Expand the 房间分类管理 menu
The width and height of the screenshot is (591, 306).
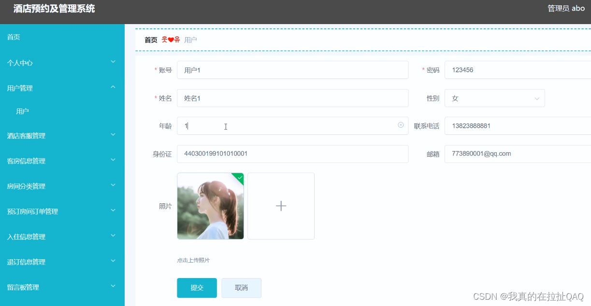pyautogui.click(x=113, y=186)
